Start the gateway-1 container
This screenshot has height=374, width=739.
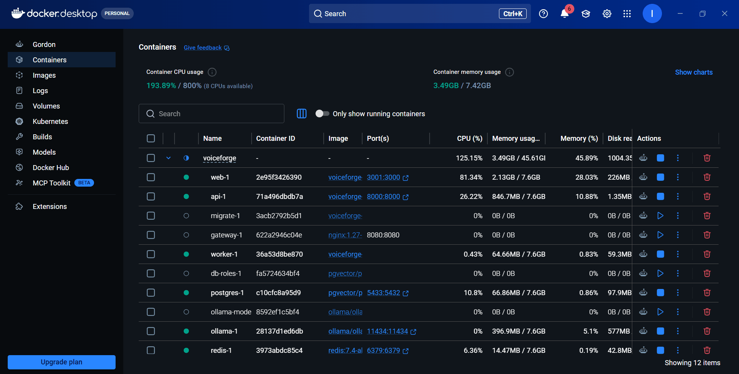[x=660, y=235]
